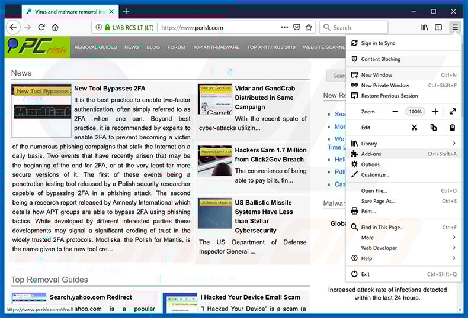Reload the current page
The image size is (468, 318).
click(41, 27)
